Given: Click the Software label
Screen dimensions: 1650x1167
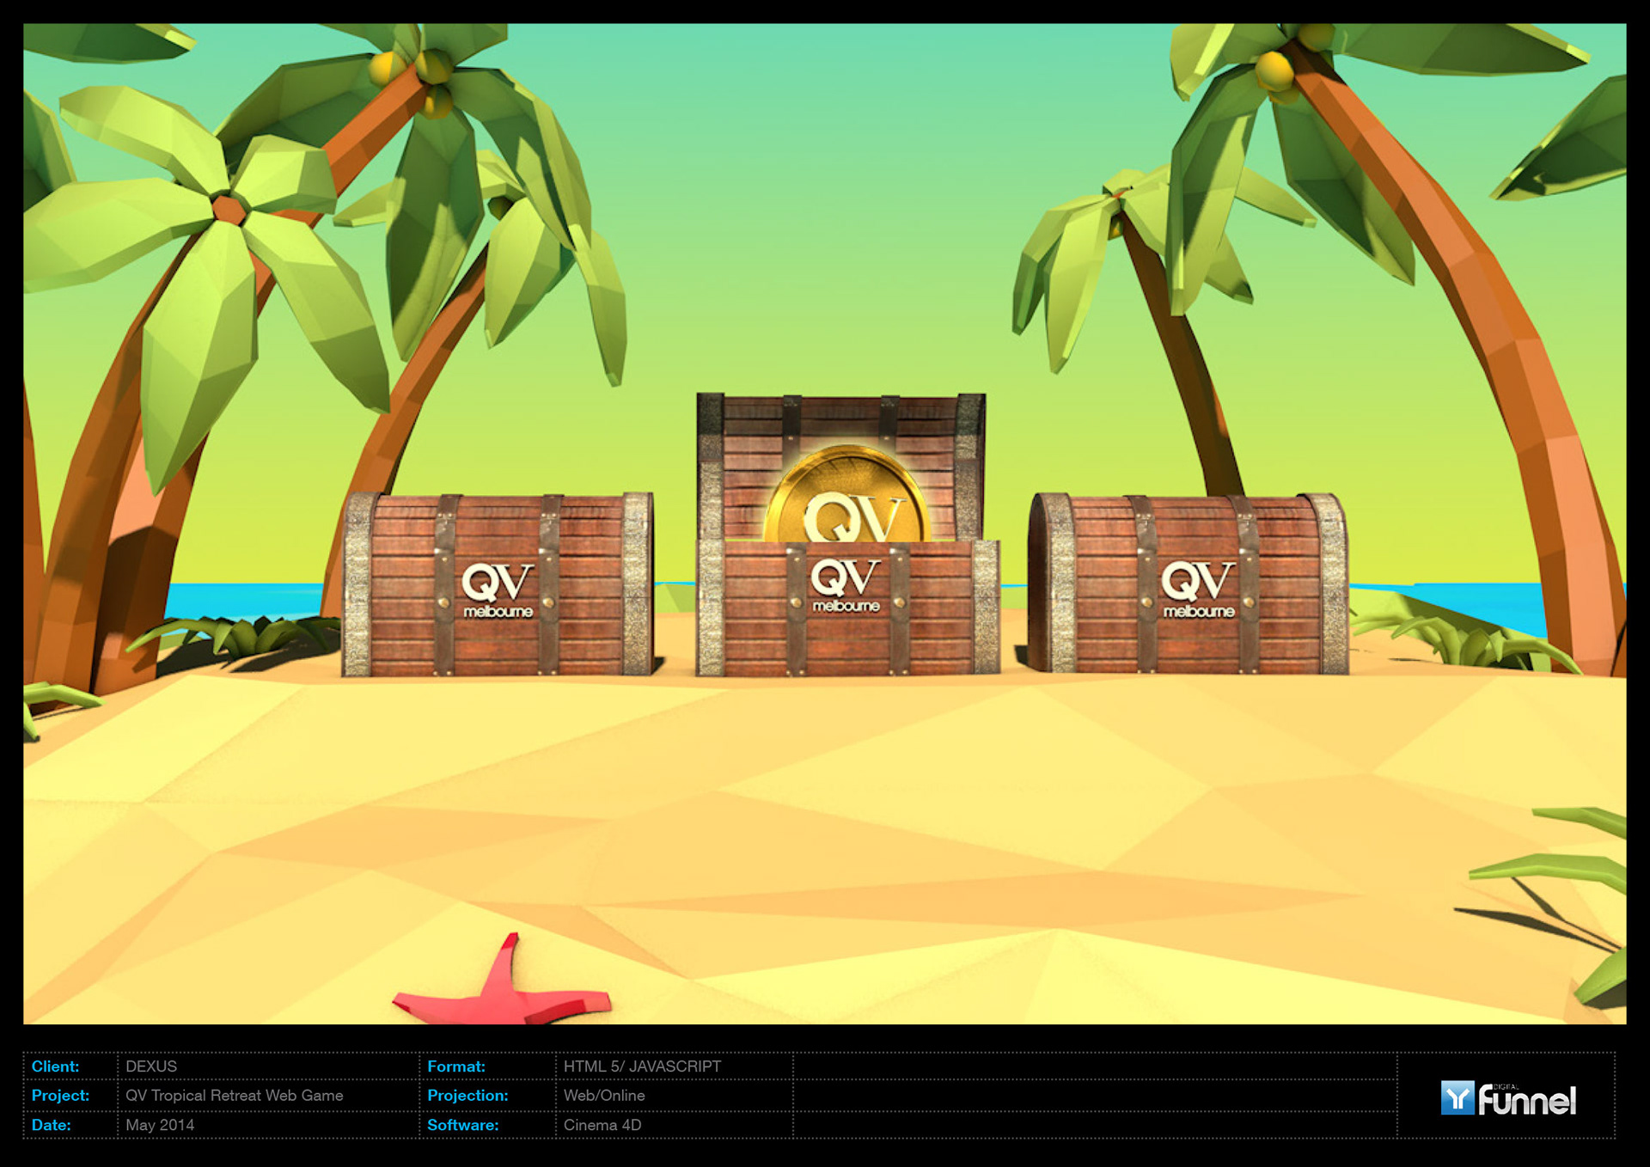Looking at the screenshot, I should point(462,1125).
